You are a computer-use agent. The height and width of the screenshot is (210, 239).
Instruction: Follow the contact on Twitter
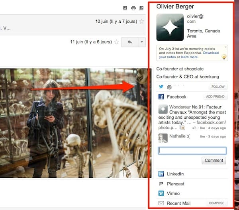point(218,86)
